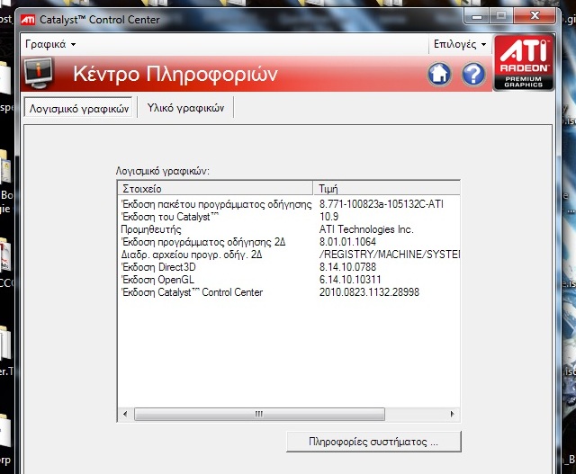
Task: Click the Στοιχείο column header
Action: tap(216, 189)
